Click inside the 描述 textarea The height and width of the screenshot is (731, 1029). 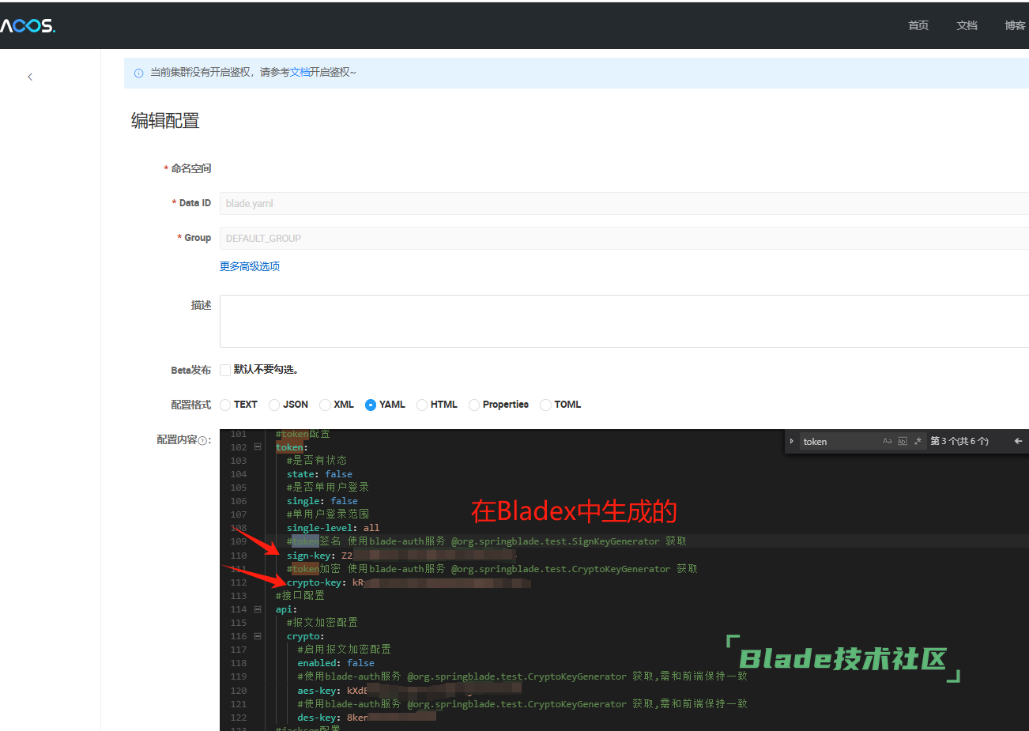click(624, 321)
